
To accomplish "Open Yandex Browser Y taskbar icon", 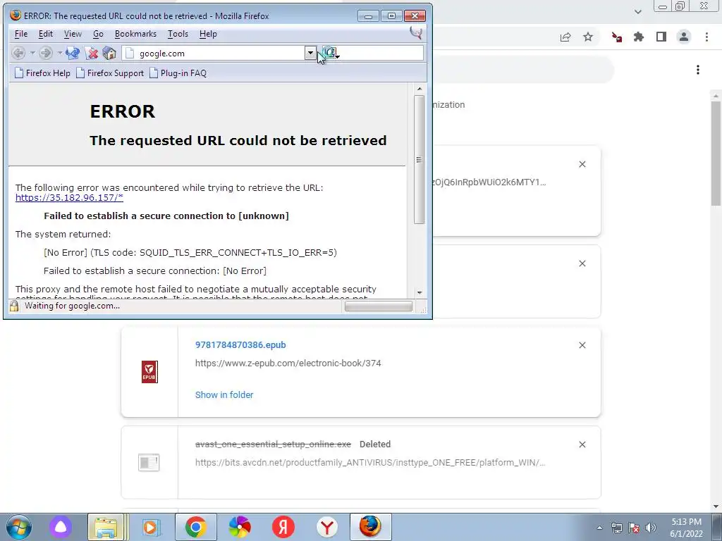I will tap(327, 527).
